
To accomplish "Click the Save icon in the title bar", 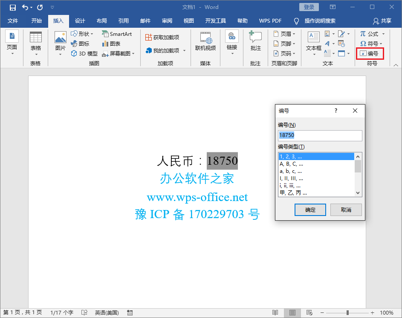I will [x=12, y=7].
